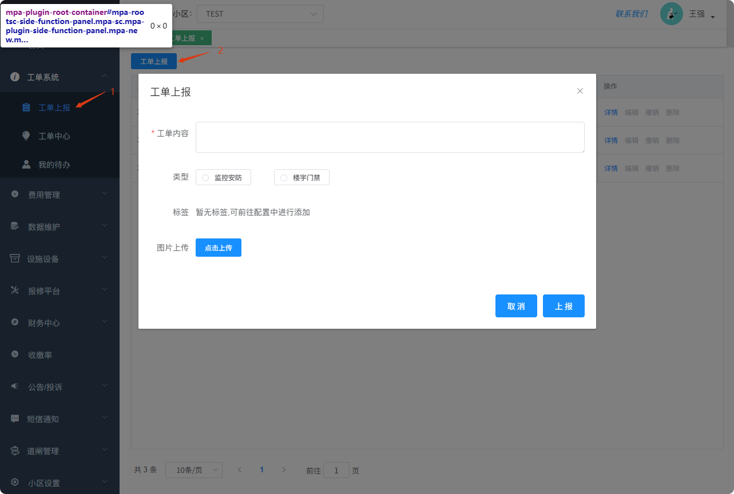
Task: Open the TEST community dropdown
Action: coord(260,13)
